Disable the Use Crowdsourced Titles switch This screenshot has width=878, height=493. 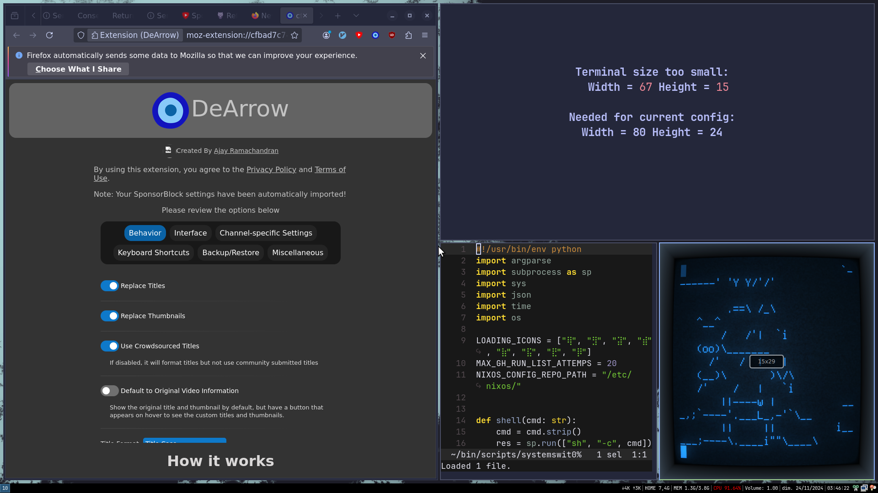110,346
